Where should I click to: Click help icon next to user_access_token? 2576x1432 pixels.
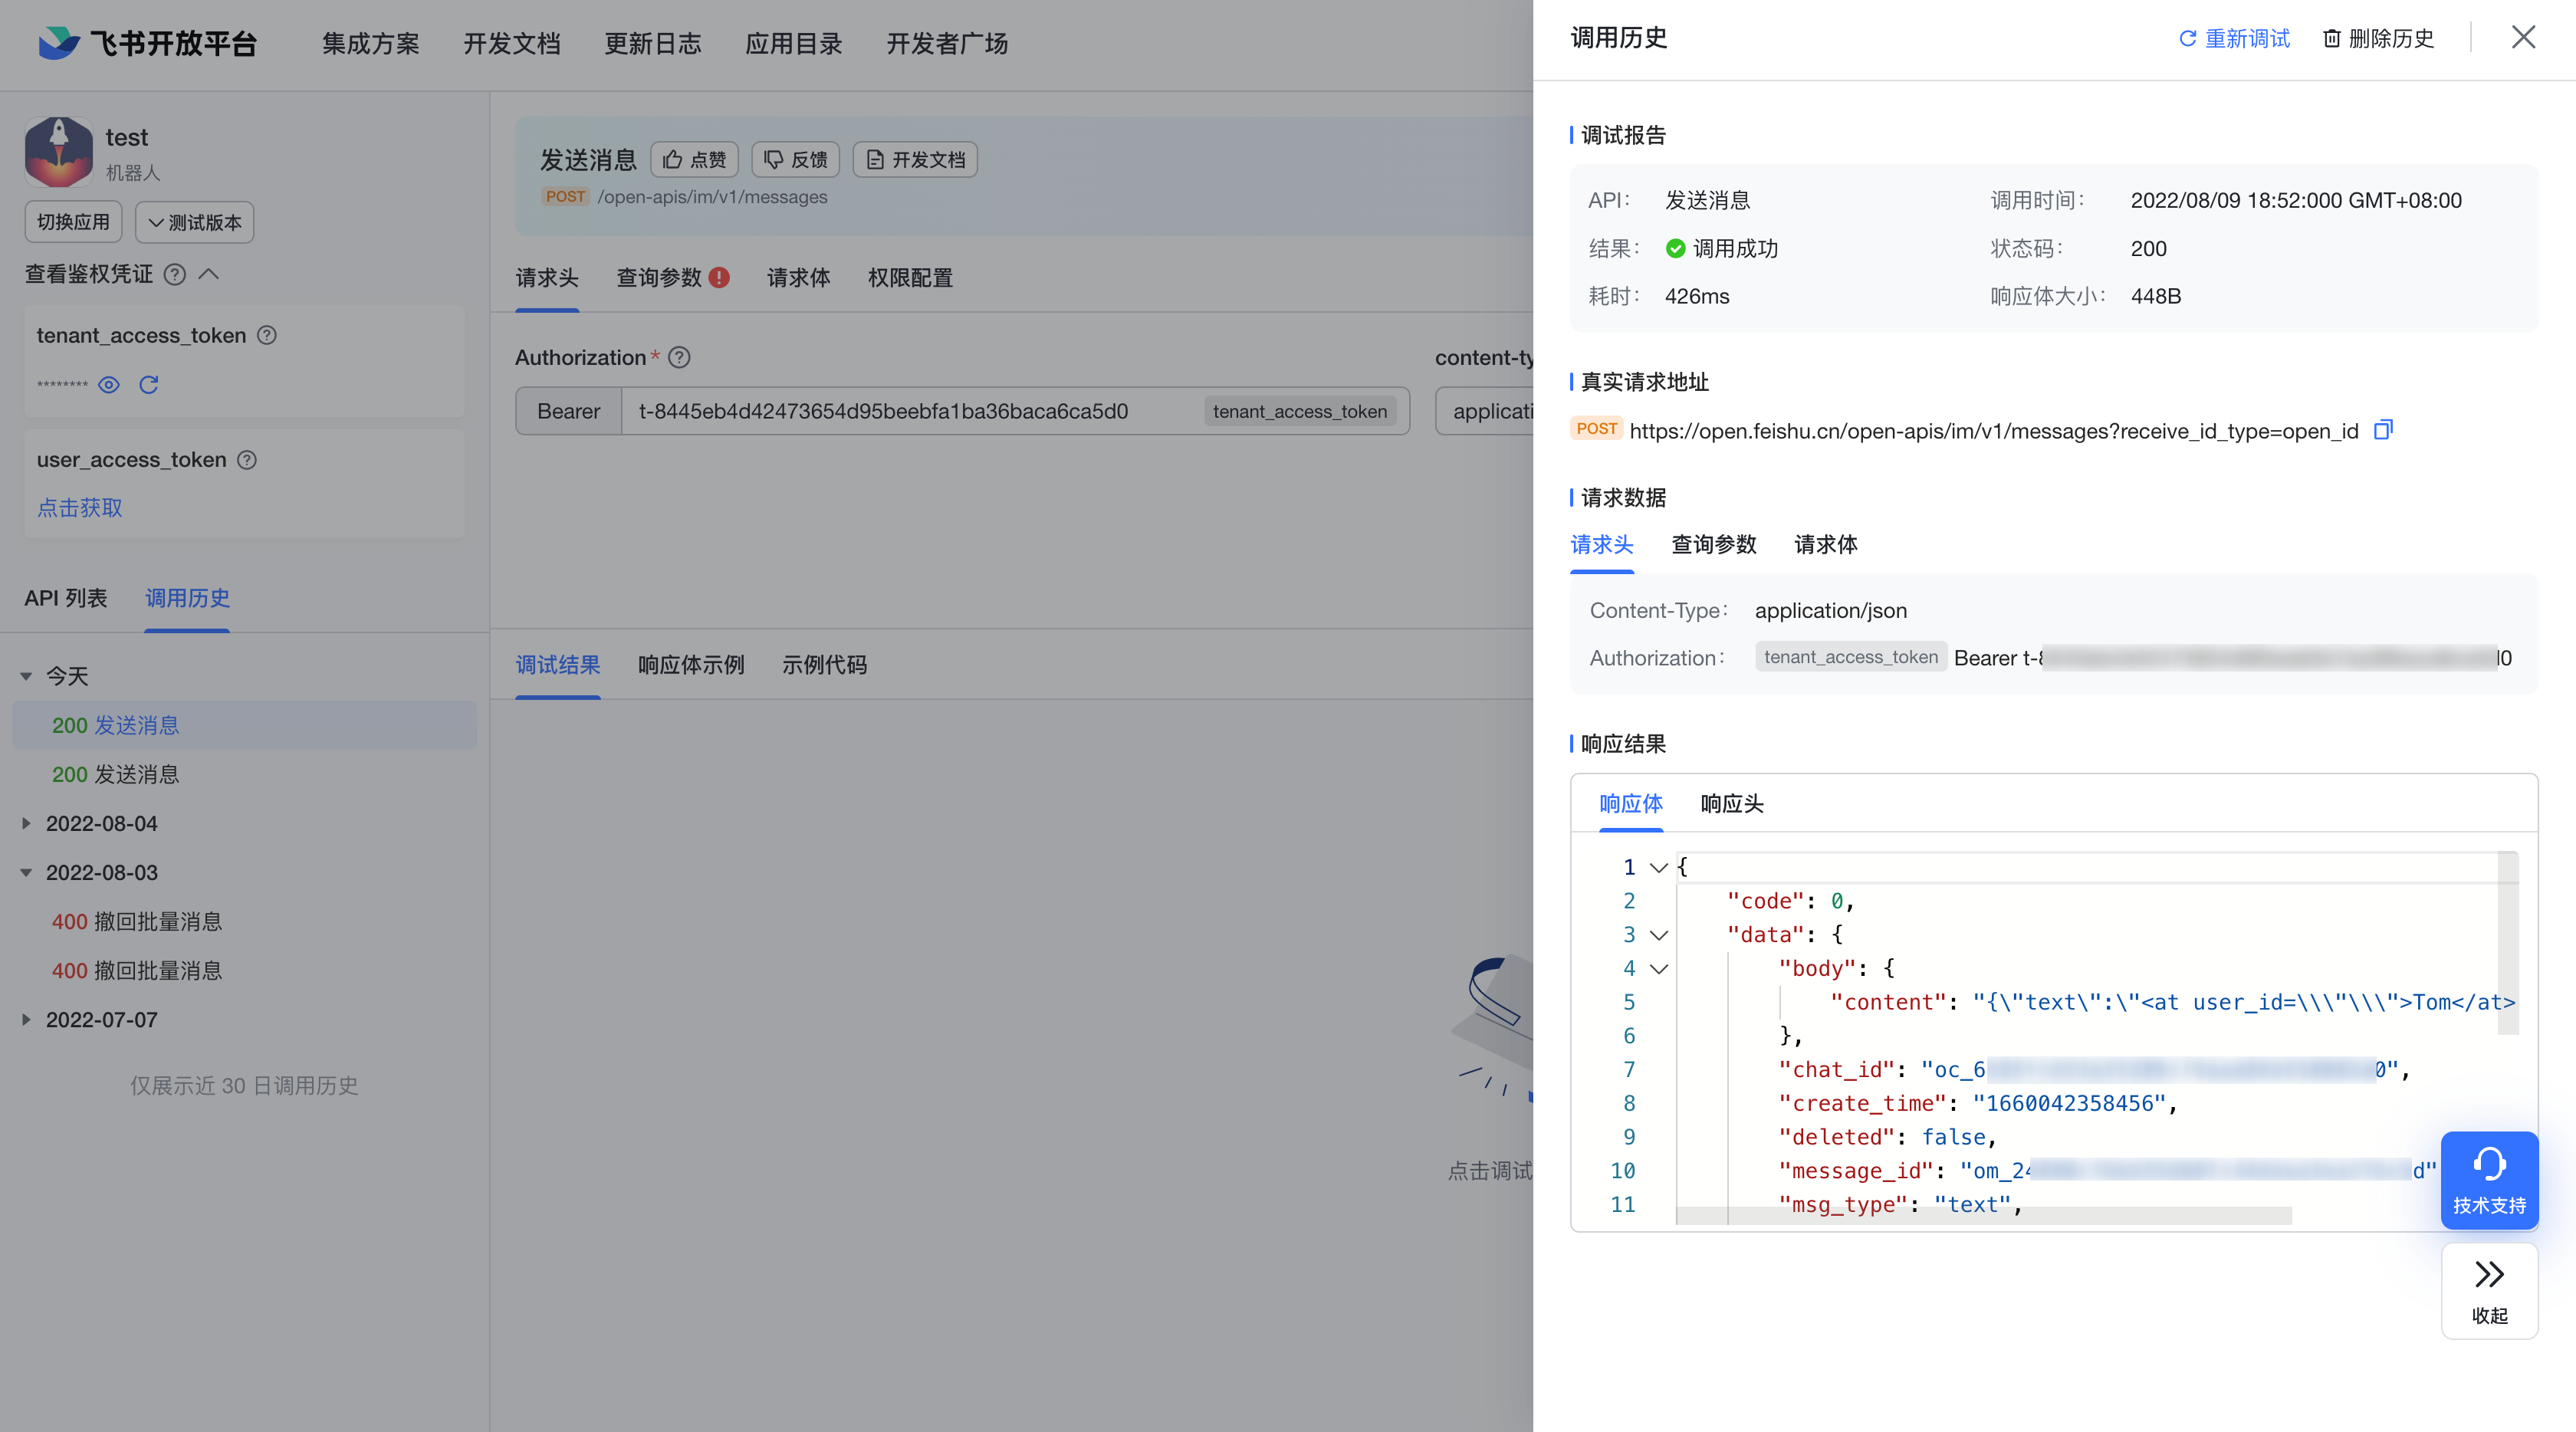pos(247,460)
